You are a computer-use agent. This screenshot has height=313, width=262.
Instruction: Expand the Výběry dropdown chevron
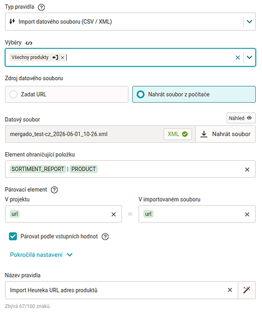250,58
